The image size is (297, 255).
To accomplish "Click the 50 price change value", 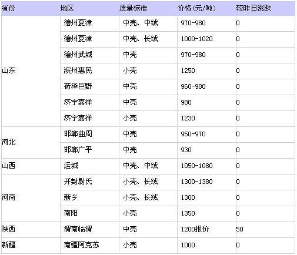I will coord(239,229).
